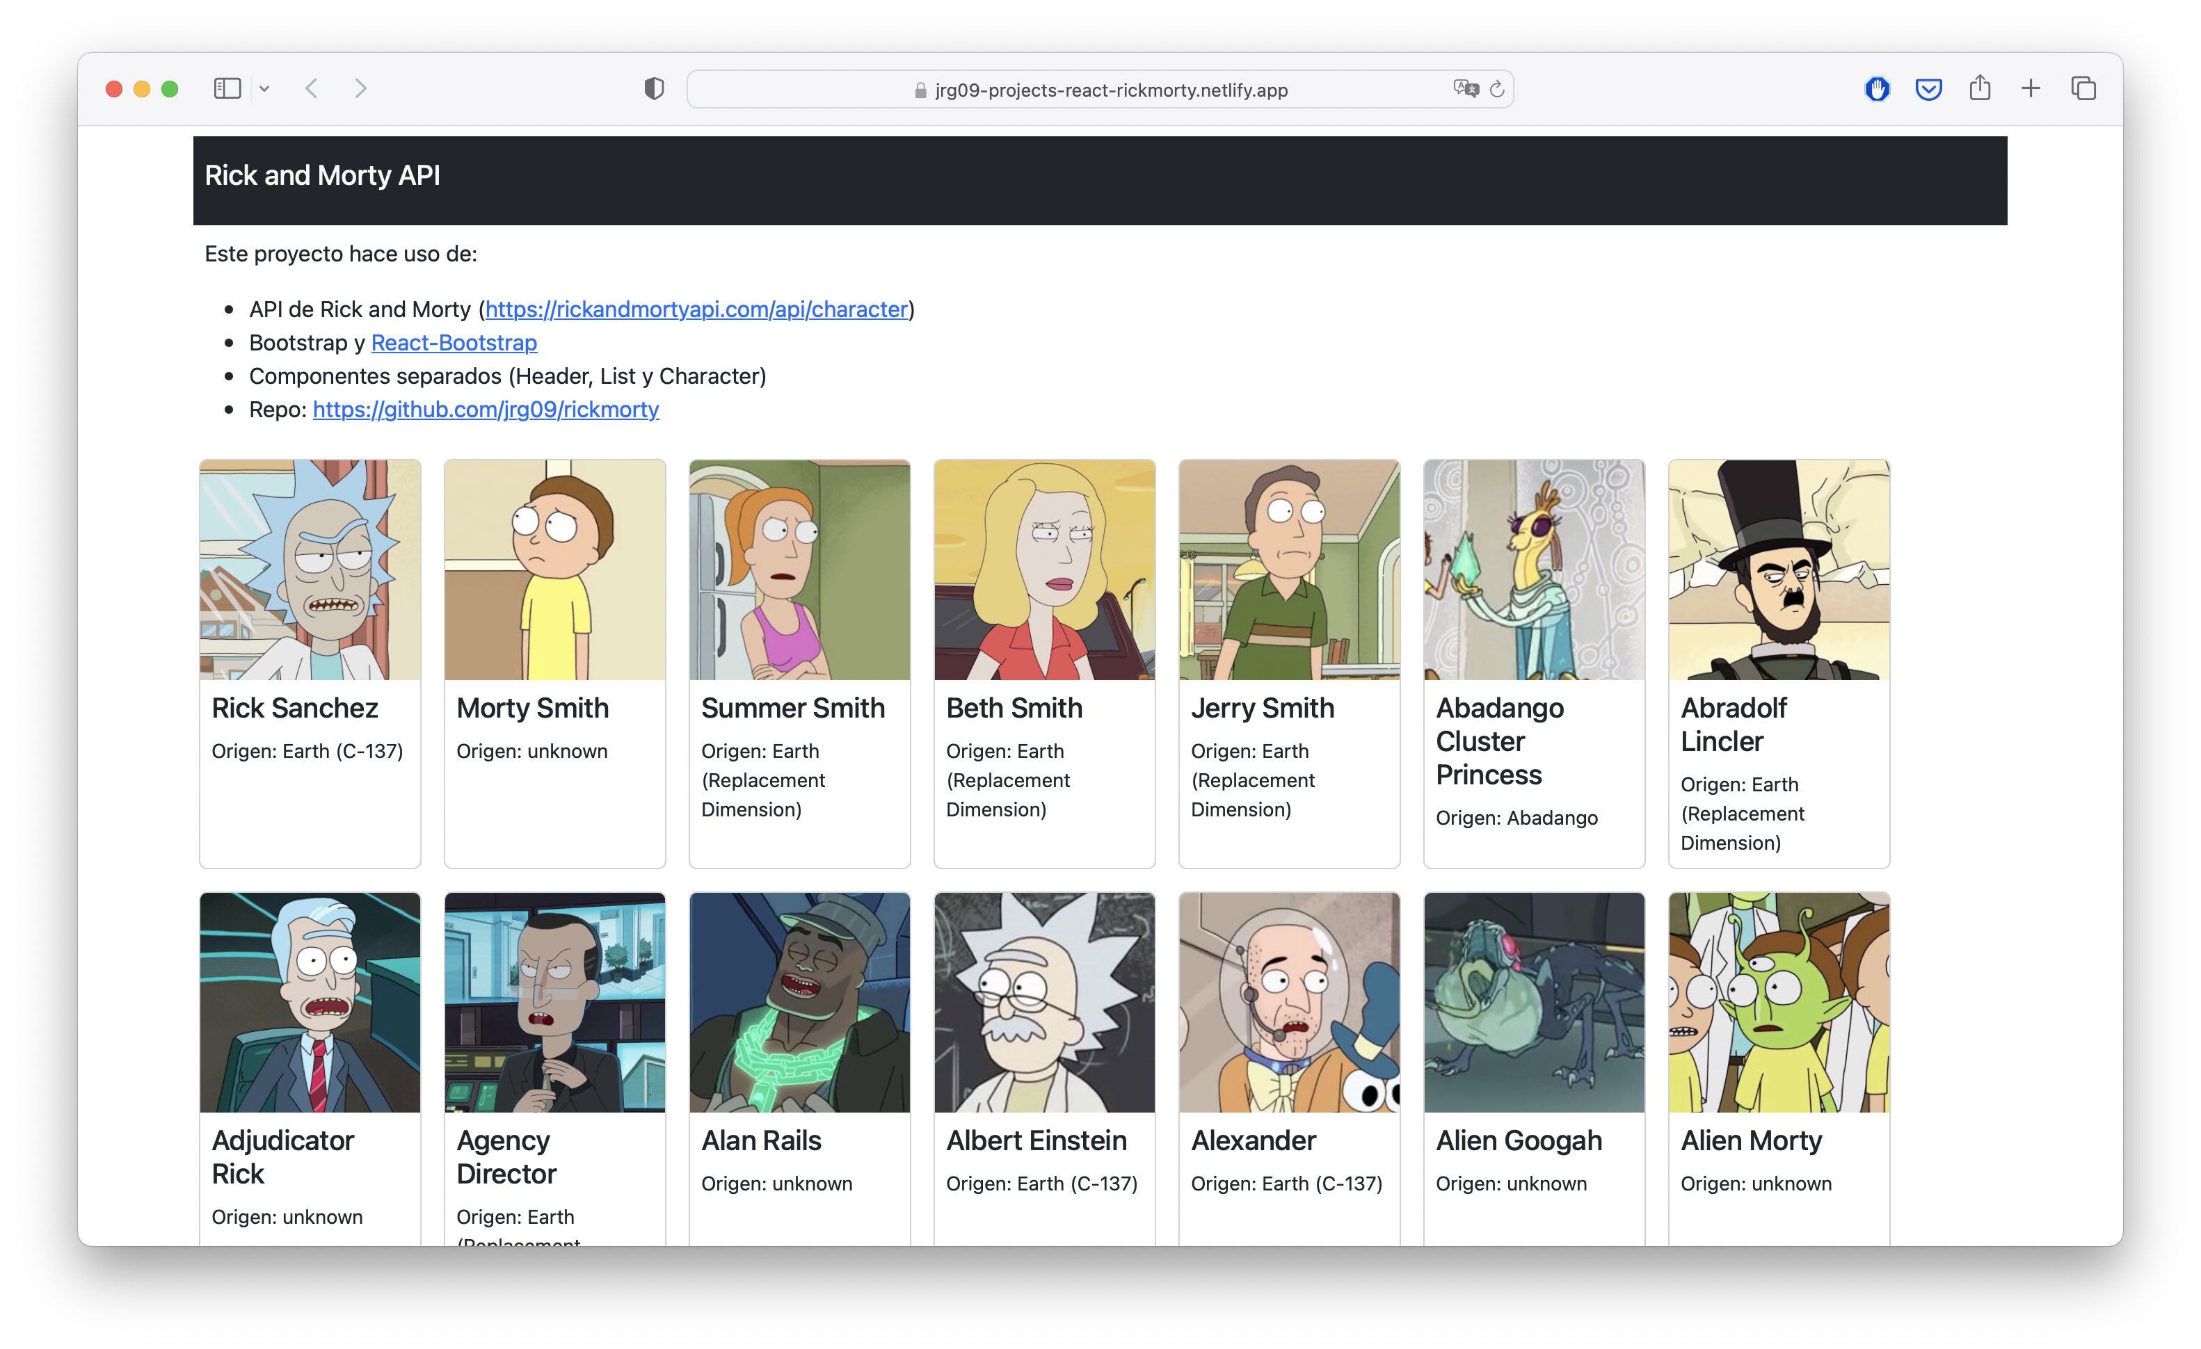Click Agency Director's portrait image
This screenshot has width=2201, height=1349.
tap(554, 1002)
